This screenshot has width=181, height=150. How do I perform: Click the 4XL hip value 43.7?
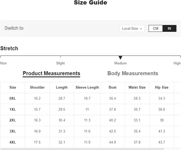tap(161, 142)
